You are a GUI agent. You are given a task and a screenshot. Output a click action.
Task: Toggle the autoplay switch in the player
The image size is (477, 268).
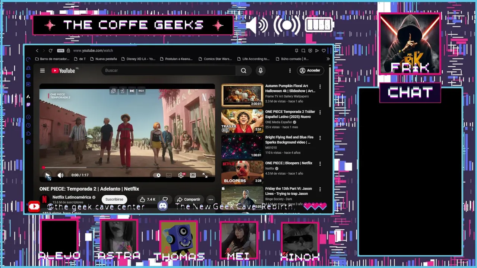pyautogui.click(x=157, y=175)
